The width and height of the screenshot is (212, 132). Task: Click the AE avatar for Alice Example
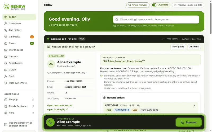coord(51,64)
